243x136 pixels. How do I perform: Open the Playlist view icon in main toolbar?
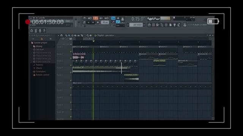pos(149,25)
